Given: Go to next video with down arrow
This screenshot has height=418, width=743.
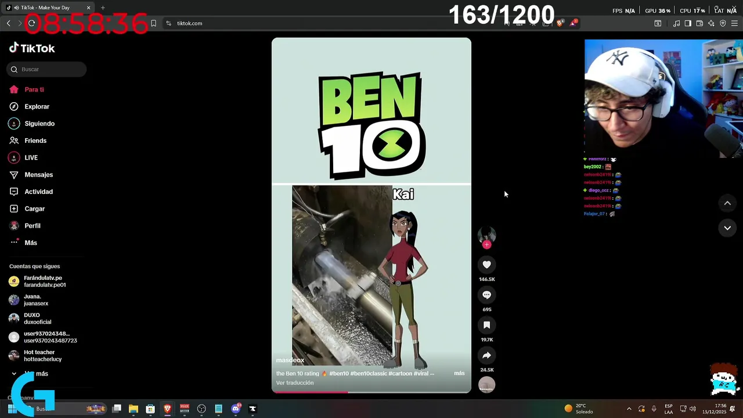Looking at the screenshot, I should pyautogui.click(x=727, y=228).
